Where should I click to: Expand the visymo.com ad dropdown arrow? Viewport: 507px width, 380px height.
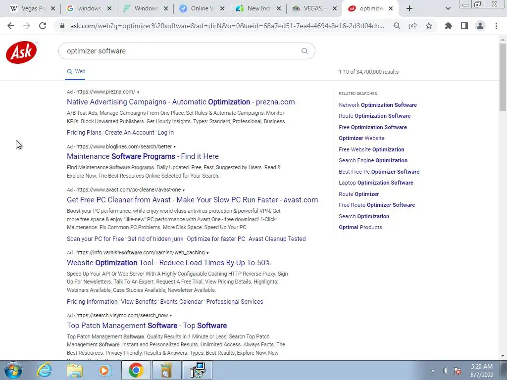tap(171, 315)
